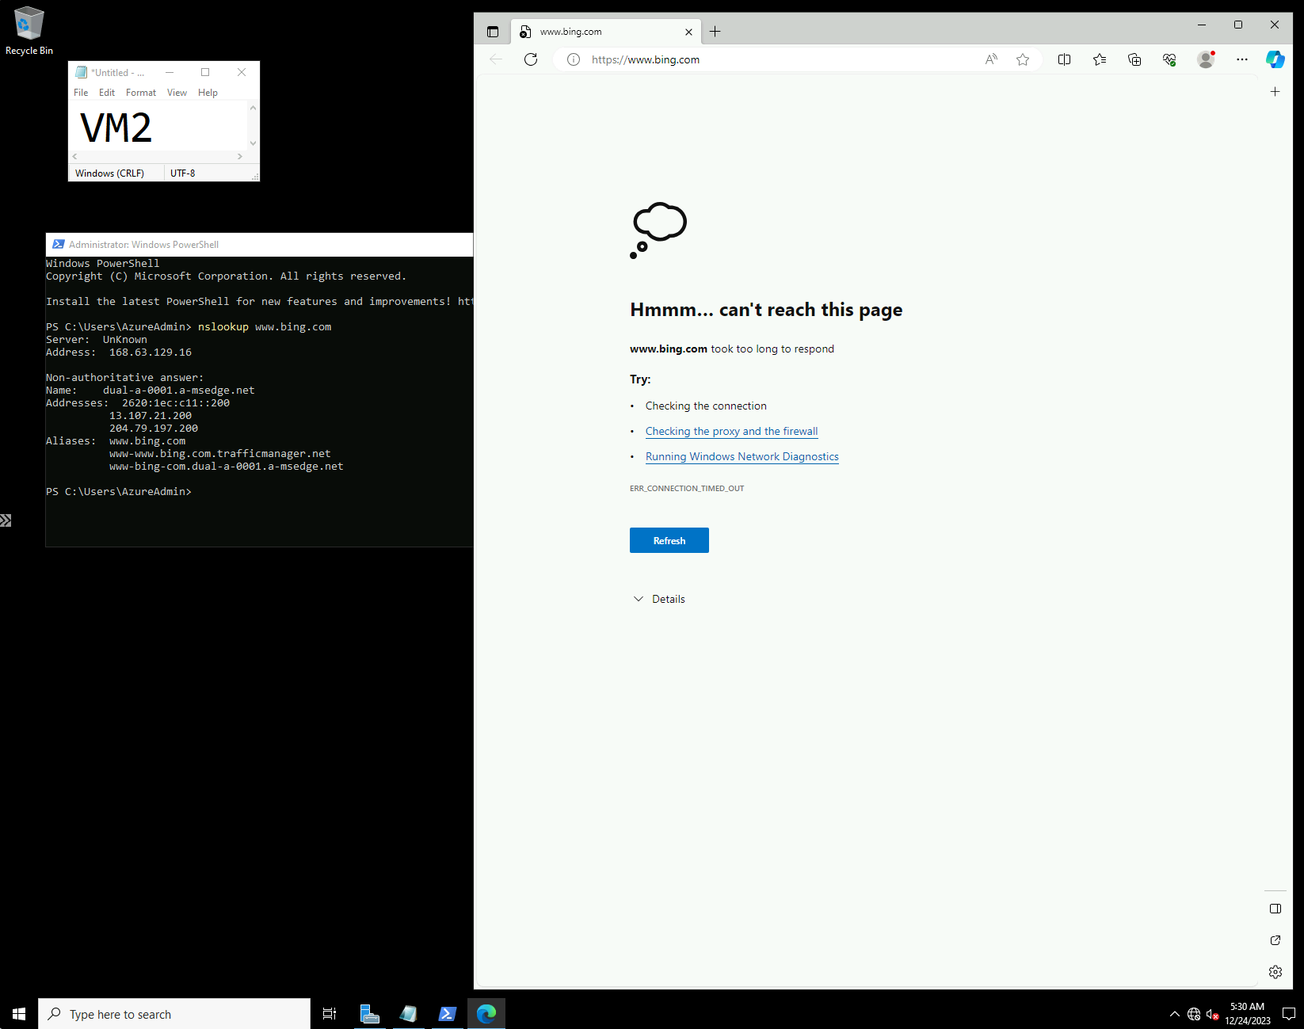1304x1029 pixels.
Task: Open Checking the proxy and the firewall link
Action: (x=731, y=431)
